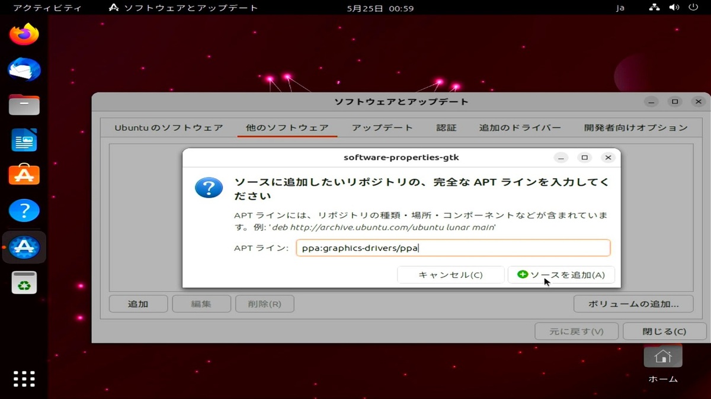This screenshot has height=399, width=711.
Task: Maximize the software-properties-gtk dialog
Action: [x=585, y=157]
